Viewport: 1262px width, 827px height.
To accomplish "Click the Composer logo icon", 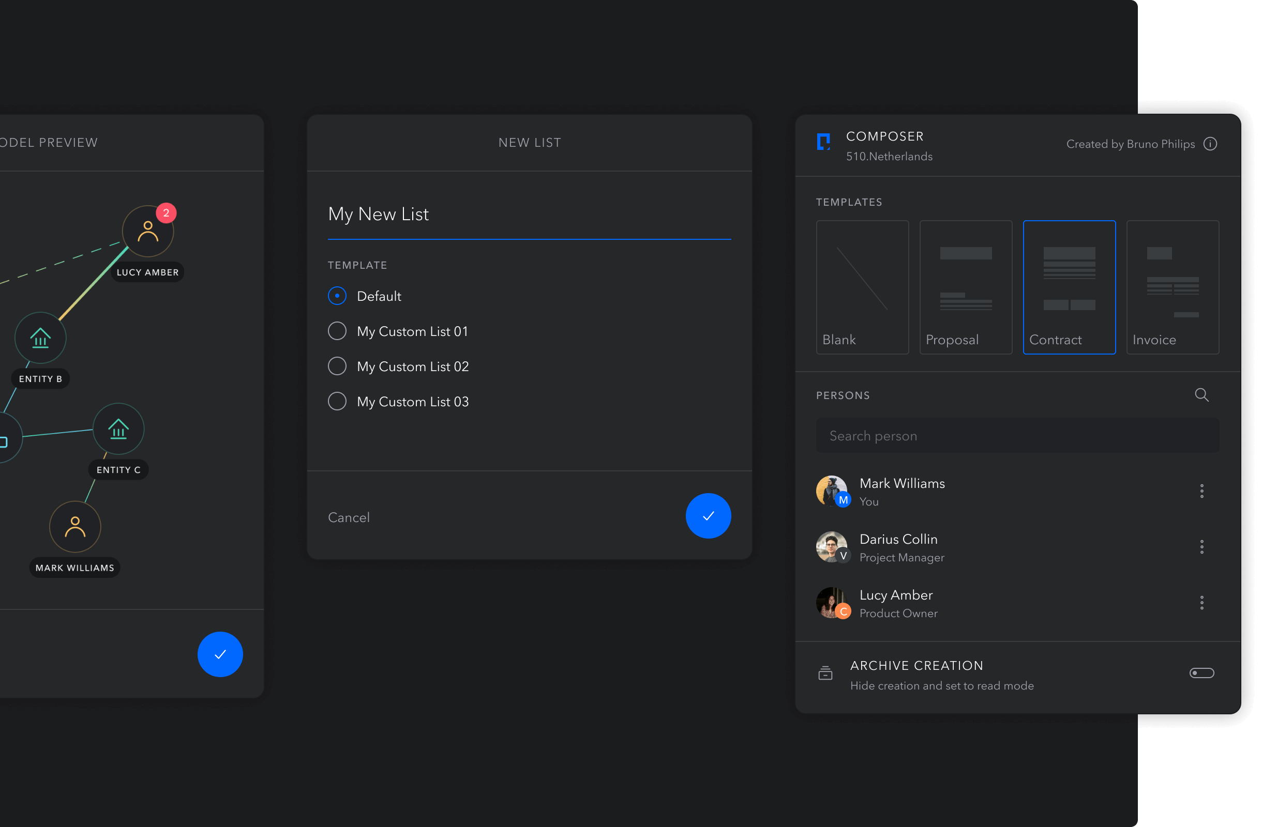I will pos(823,142).
